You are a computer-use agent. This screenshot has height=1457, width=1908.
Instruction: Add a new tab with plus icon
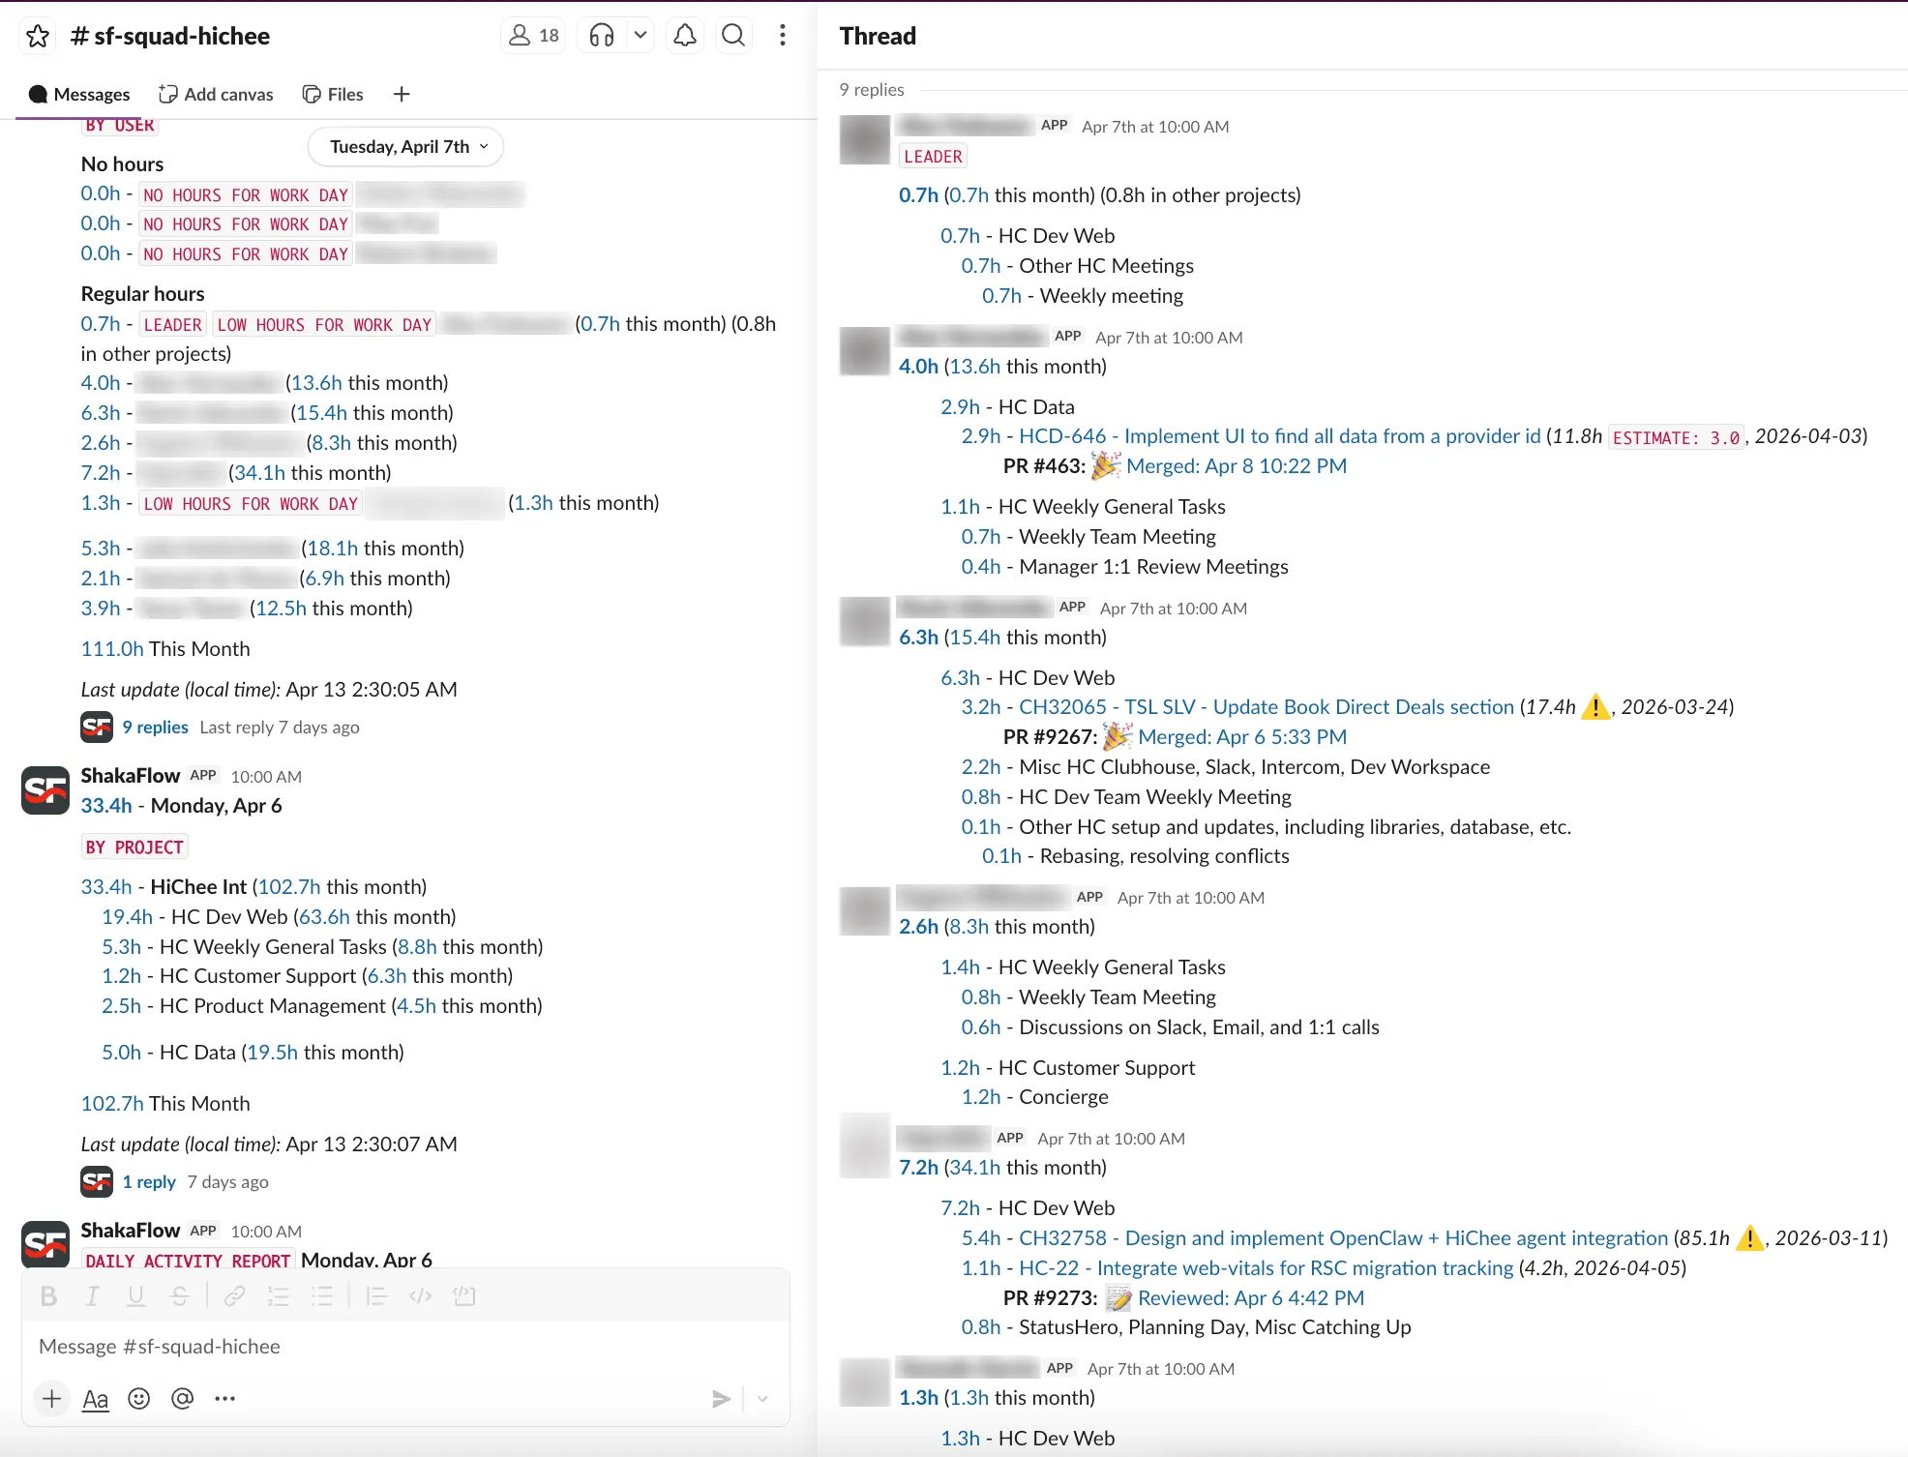pyautogui.click(x=402, y=94)
